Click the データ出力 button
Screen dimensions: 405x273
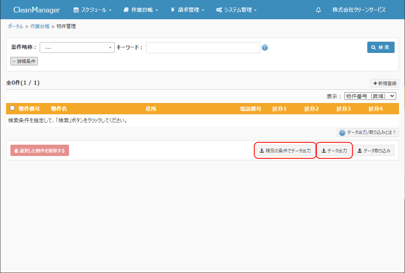pos(334,151)
